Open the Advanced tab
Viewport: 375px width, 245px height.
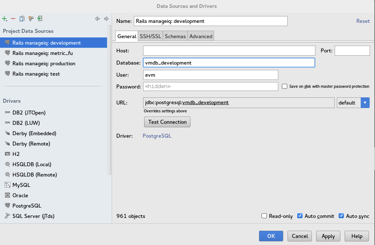pyautogui.click(x=201, y=36)
